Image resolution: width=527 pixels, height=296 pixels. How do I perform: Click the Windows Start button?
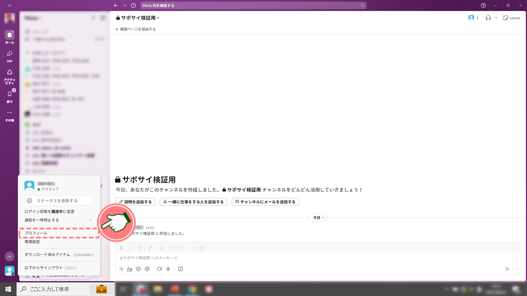pyautogui.click(x=8, y=289)
